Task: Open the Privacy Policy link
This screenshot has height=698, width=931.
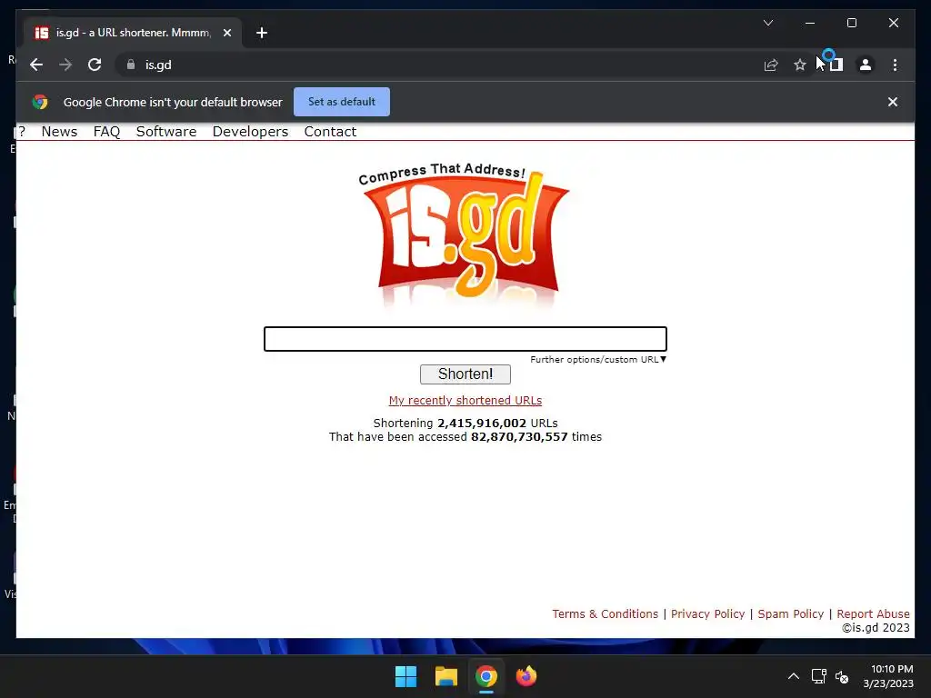Action: (x=707, y=613)
